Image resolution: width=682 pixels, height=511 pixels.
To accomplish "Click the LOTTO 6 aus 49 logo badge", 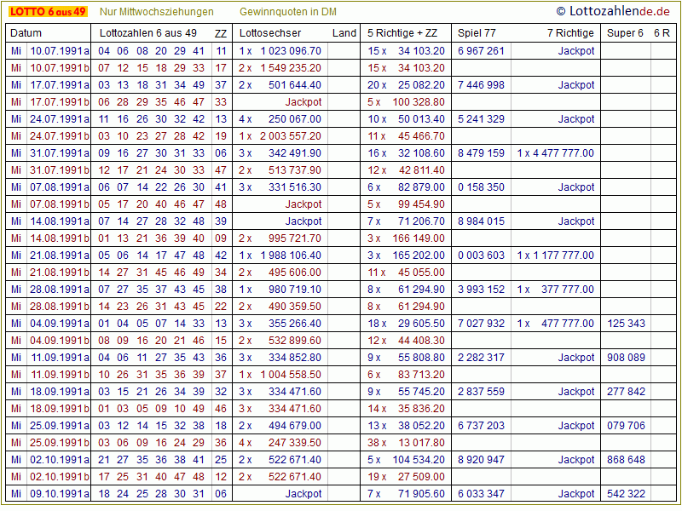I will tap(48, 12).
